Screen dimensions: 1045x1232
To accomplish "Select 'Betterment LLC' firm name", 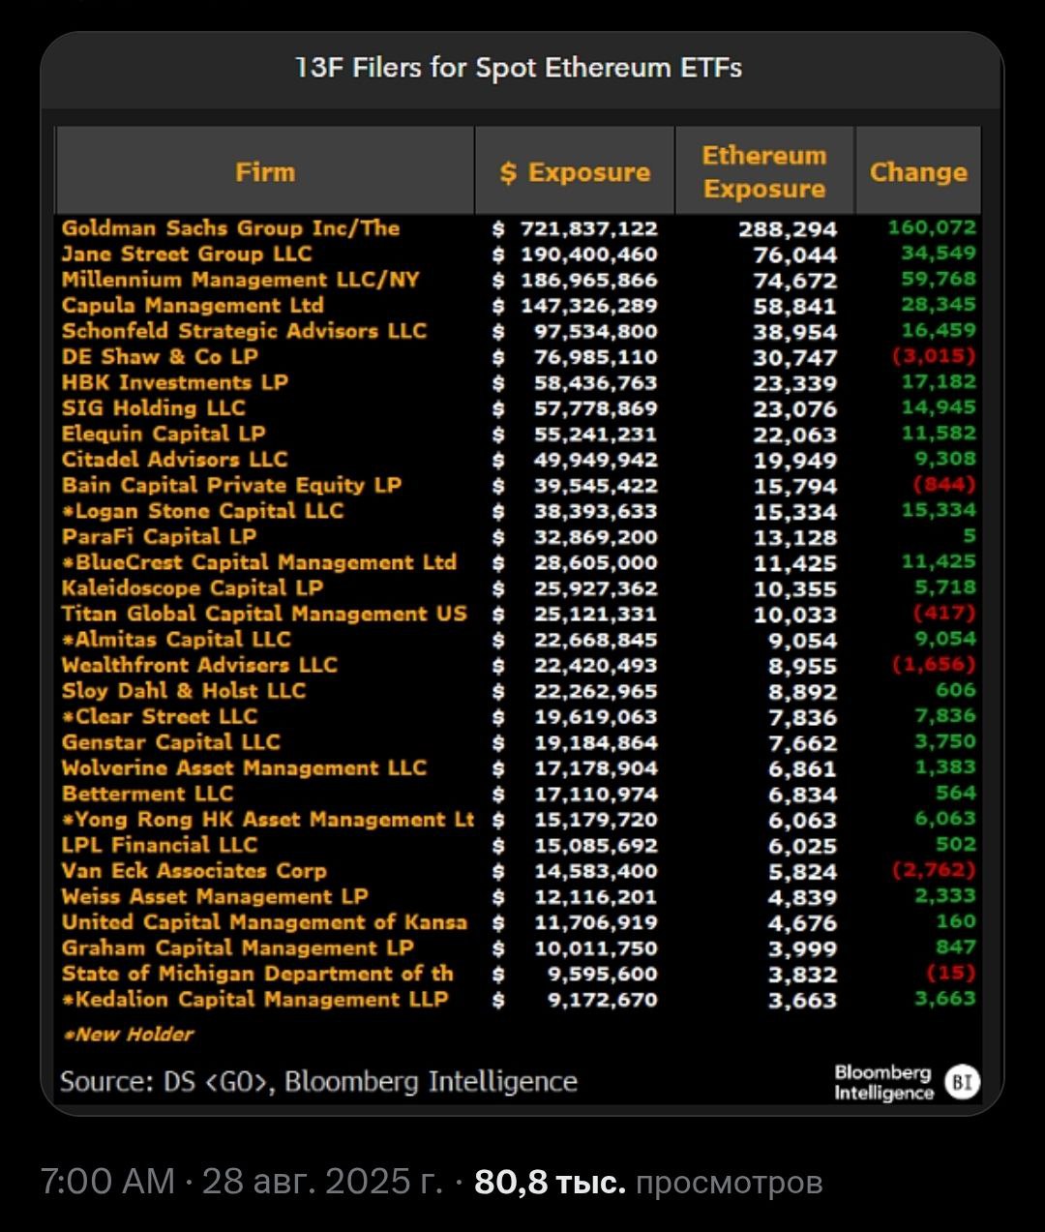I will [x=147, y=794].
